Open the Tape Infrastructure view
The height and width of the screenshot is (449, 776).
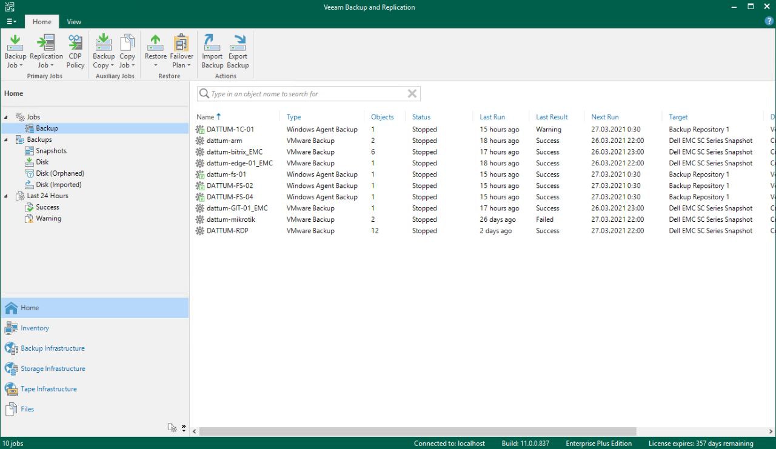pos(48,389)
